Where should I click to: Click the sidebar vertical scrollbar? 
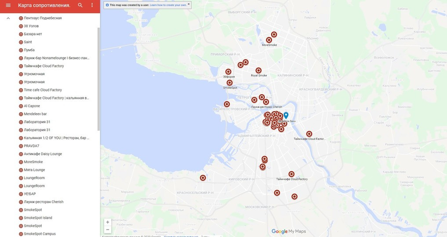[98, 79]
